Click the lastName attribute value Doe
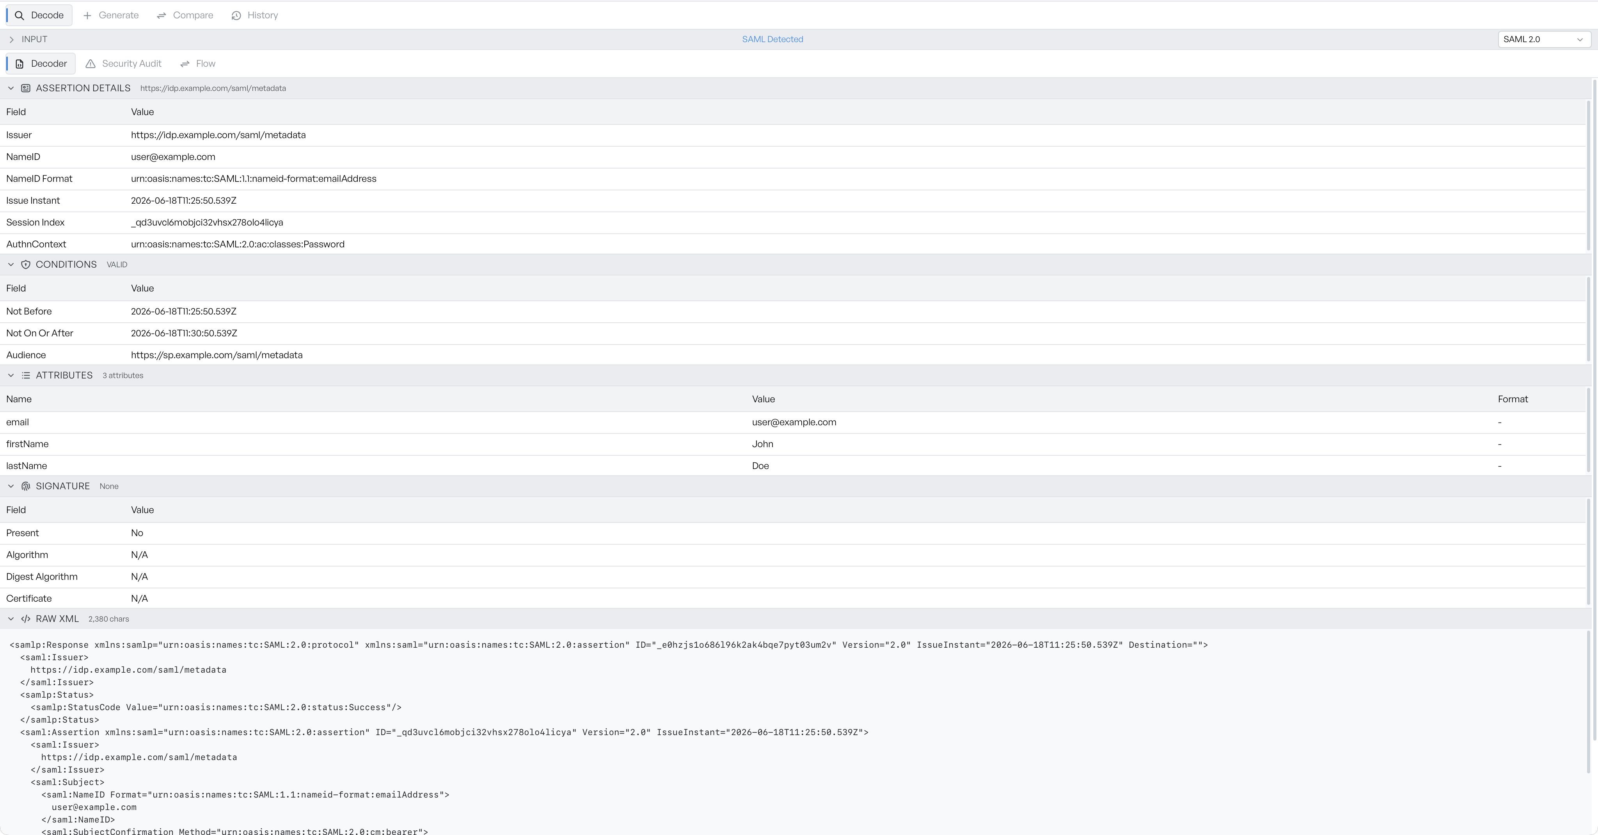Screen dimensions: 1598x835 (x=760, y=466)
